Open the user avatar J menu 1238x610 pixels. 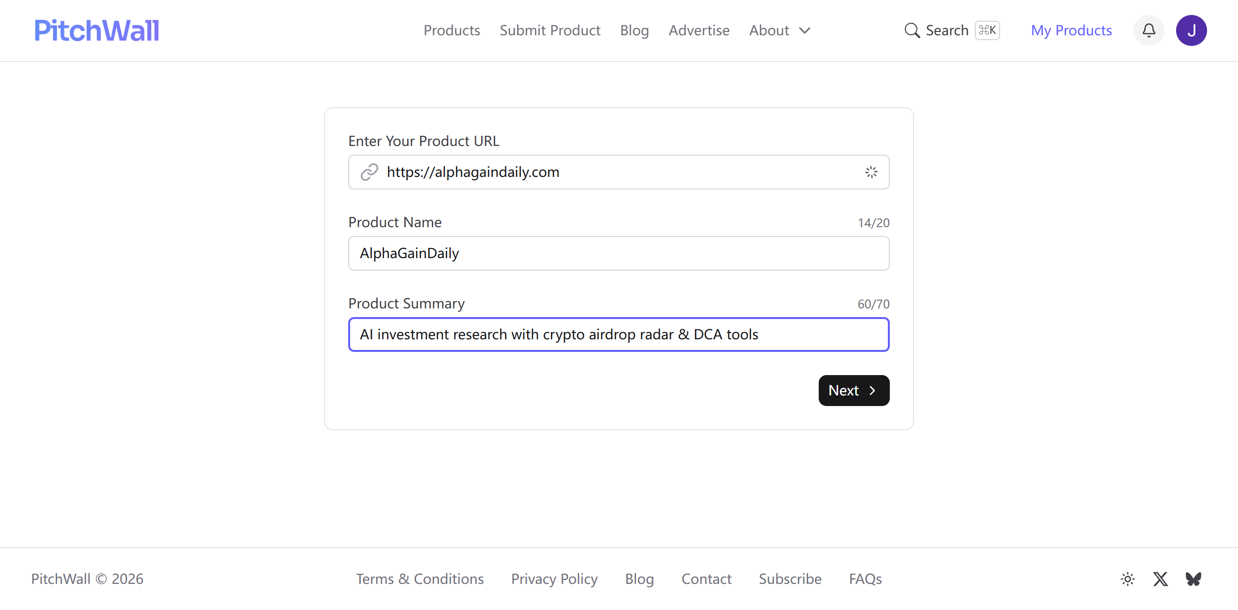1191,30
